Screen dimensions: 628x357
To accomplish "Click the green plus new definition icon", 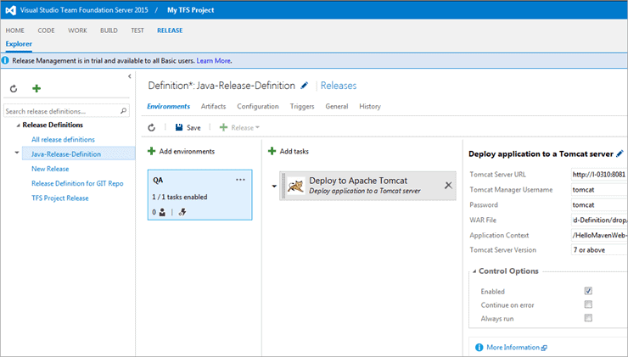I will [x=36, y=89].
